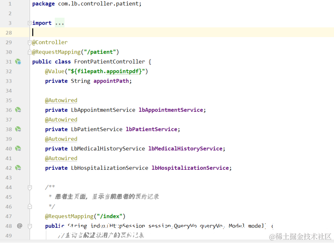
Task: Collapse the annotation fold marker at @Controller
Action: tap(30, 43)
